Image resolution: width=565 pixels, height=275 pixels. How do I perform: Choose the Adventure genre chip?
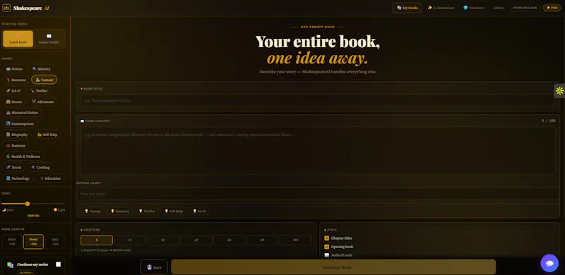coord(42,102)
